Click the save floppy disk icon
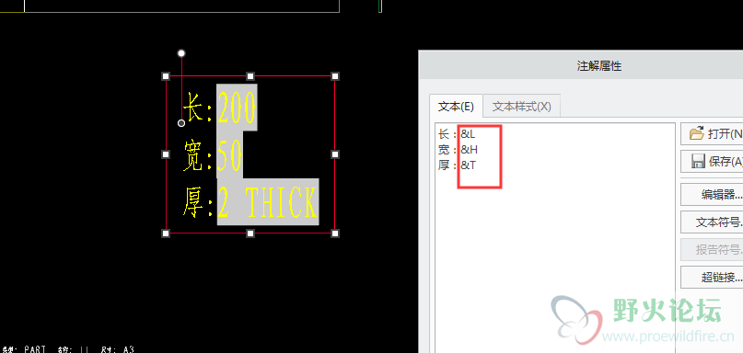Screen dimensions: 743x353 point(698,162)
